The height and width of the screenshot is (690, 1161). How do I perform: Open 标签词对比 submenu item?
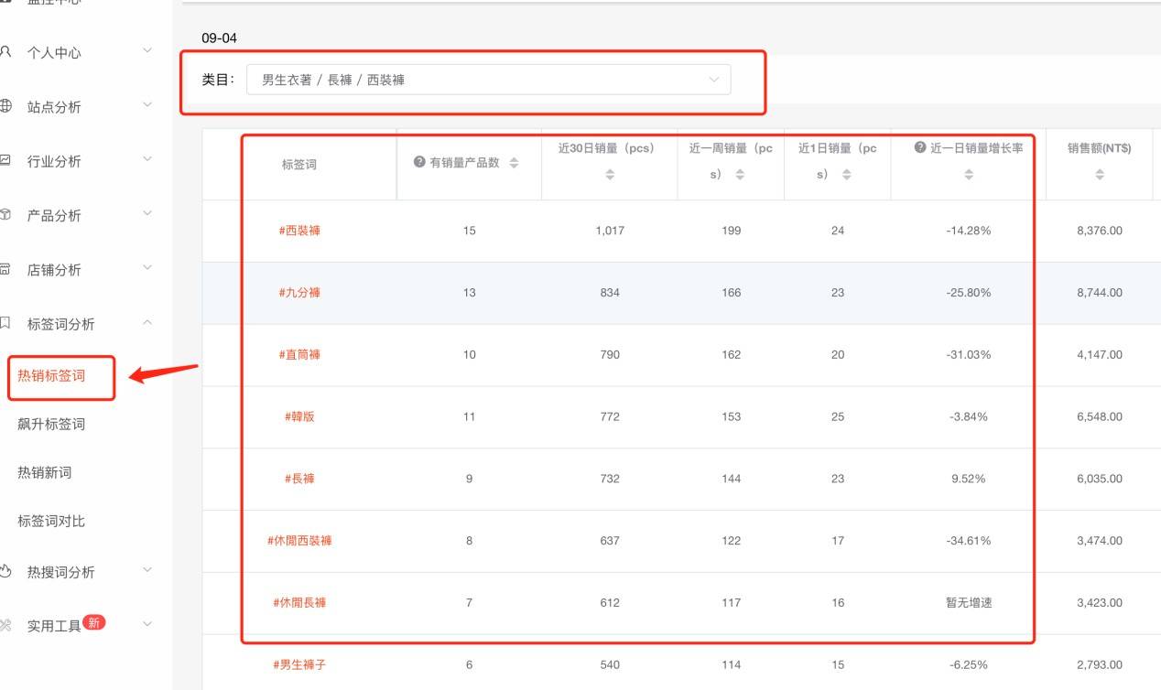[51, 521]
